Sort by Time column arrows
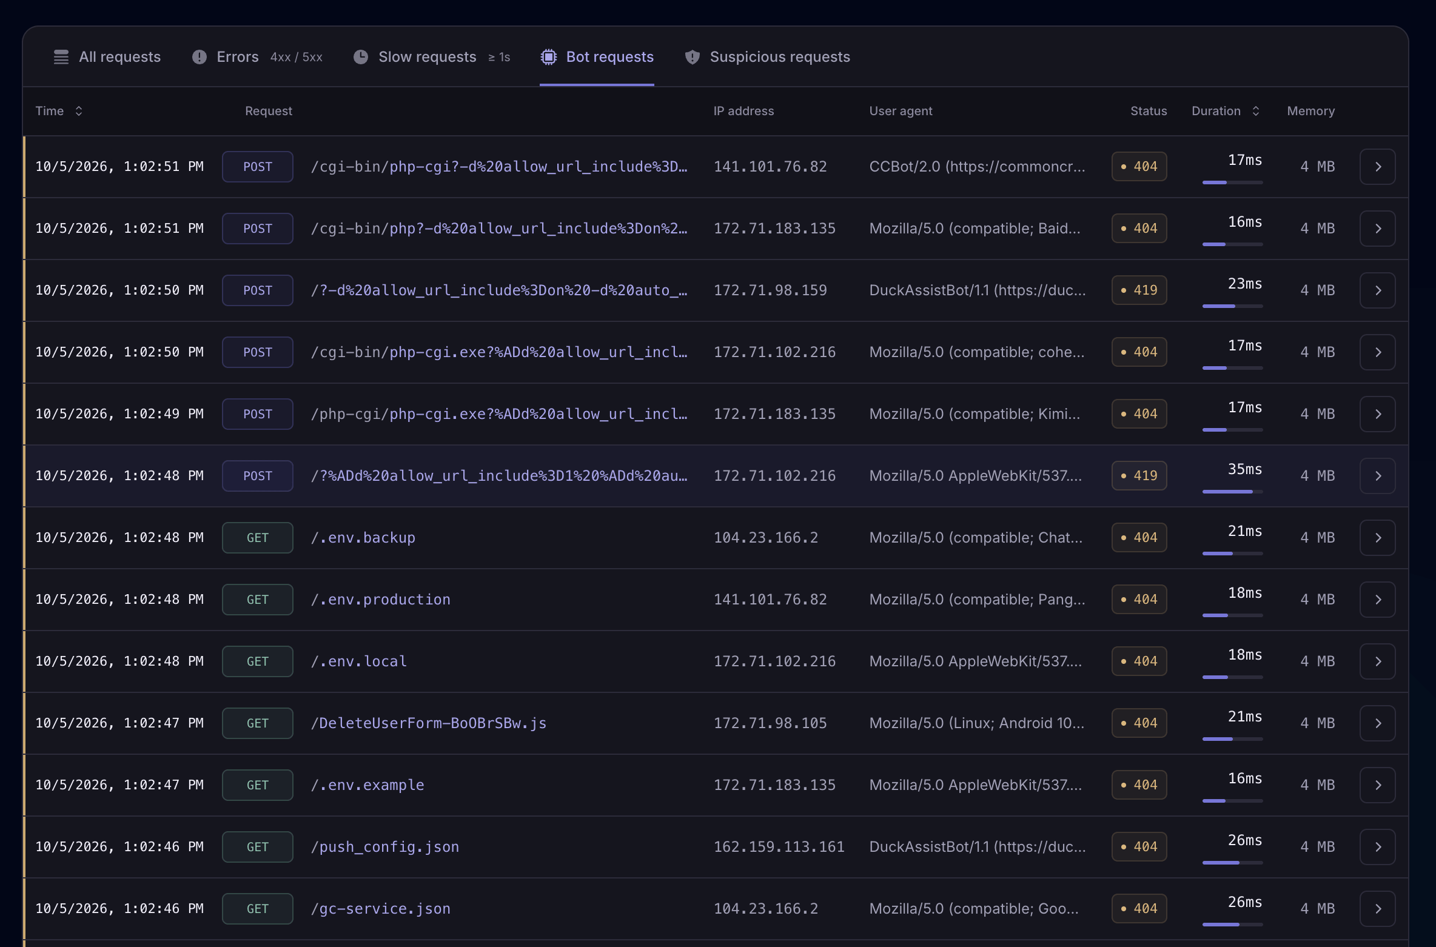 coord(79,111)
